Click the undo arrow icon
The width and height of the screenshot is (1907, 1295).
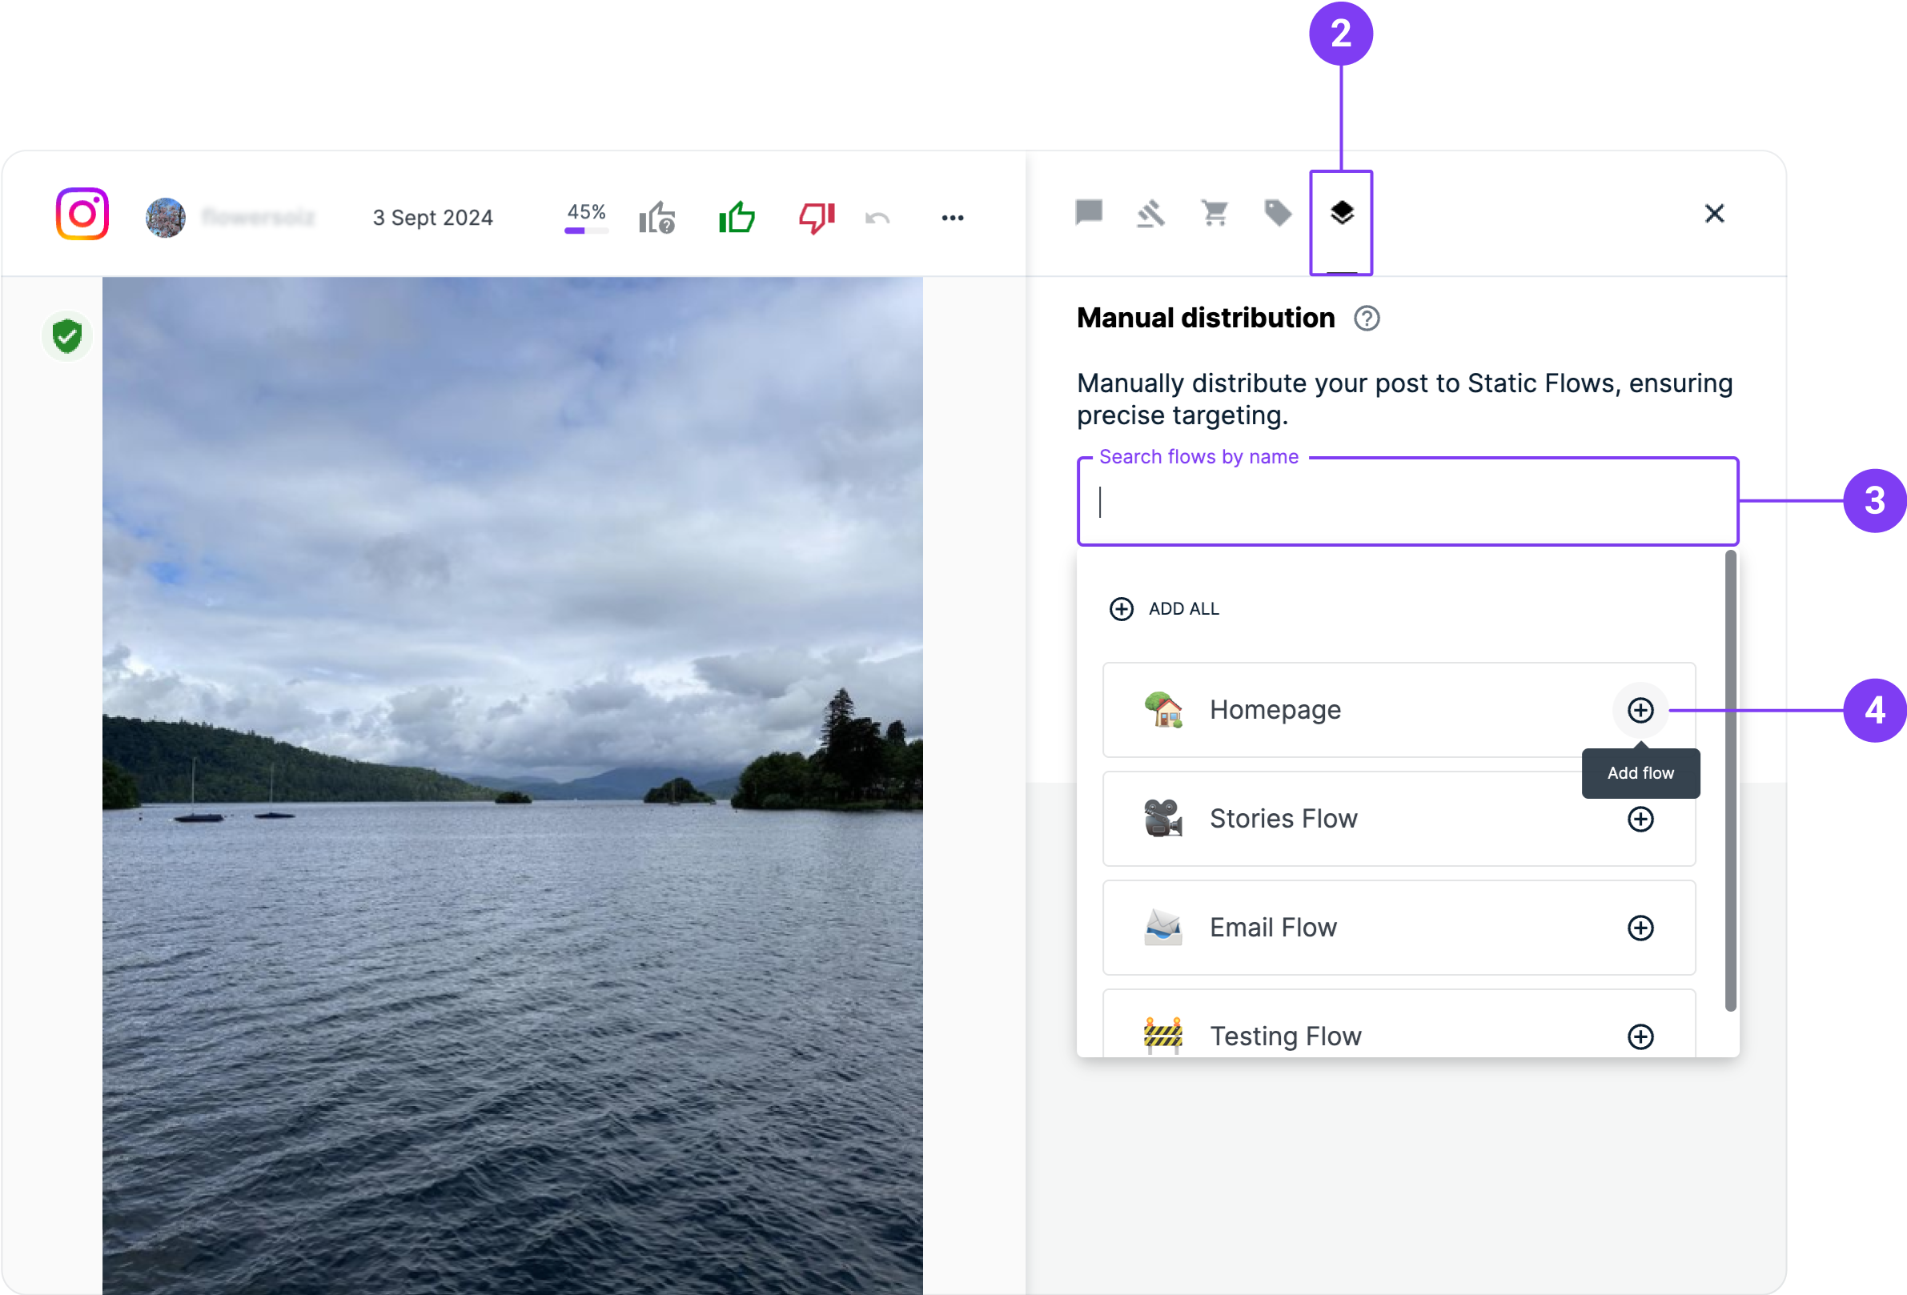coord(877,219)
